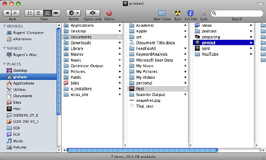Go back with the left arrow button
This screenshot has height=160, width=266.
pos(7,13)
